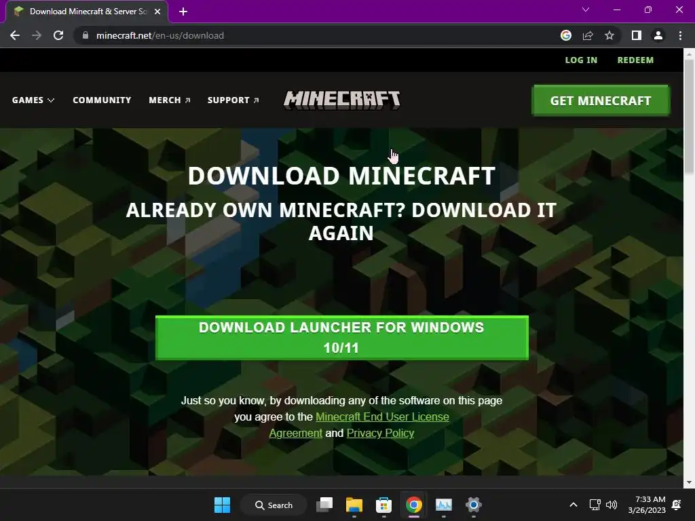Open the Minecraft End User License Agreement
Viewport: 695px width, 521px height.
(x=382, y=417)
